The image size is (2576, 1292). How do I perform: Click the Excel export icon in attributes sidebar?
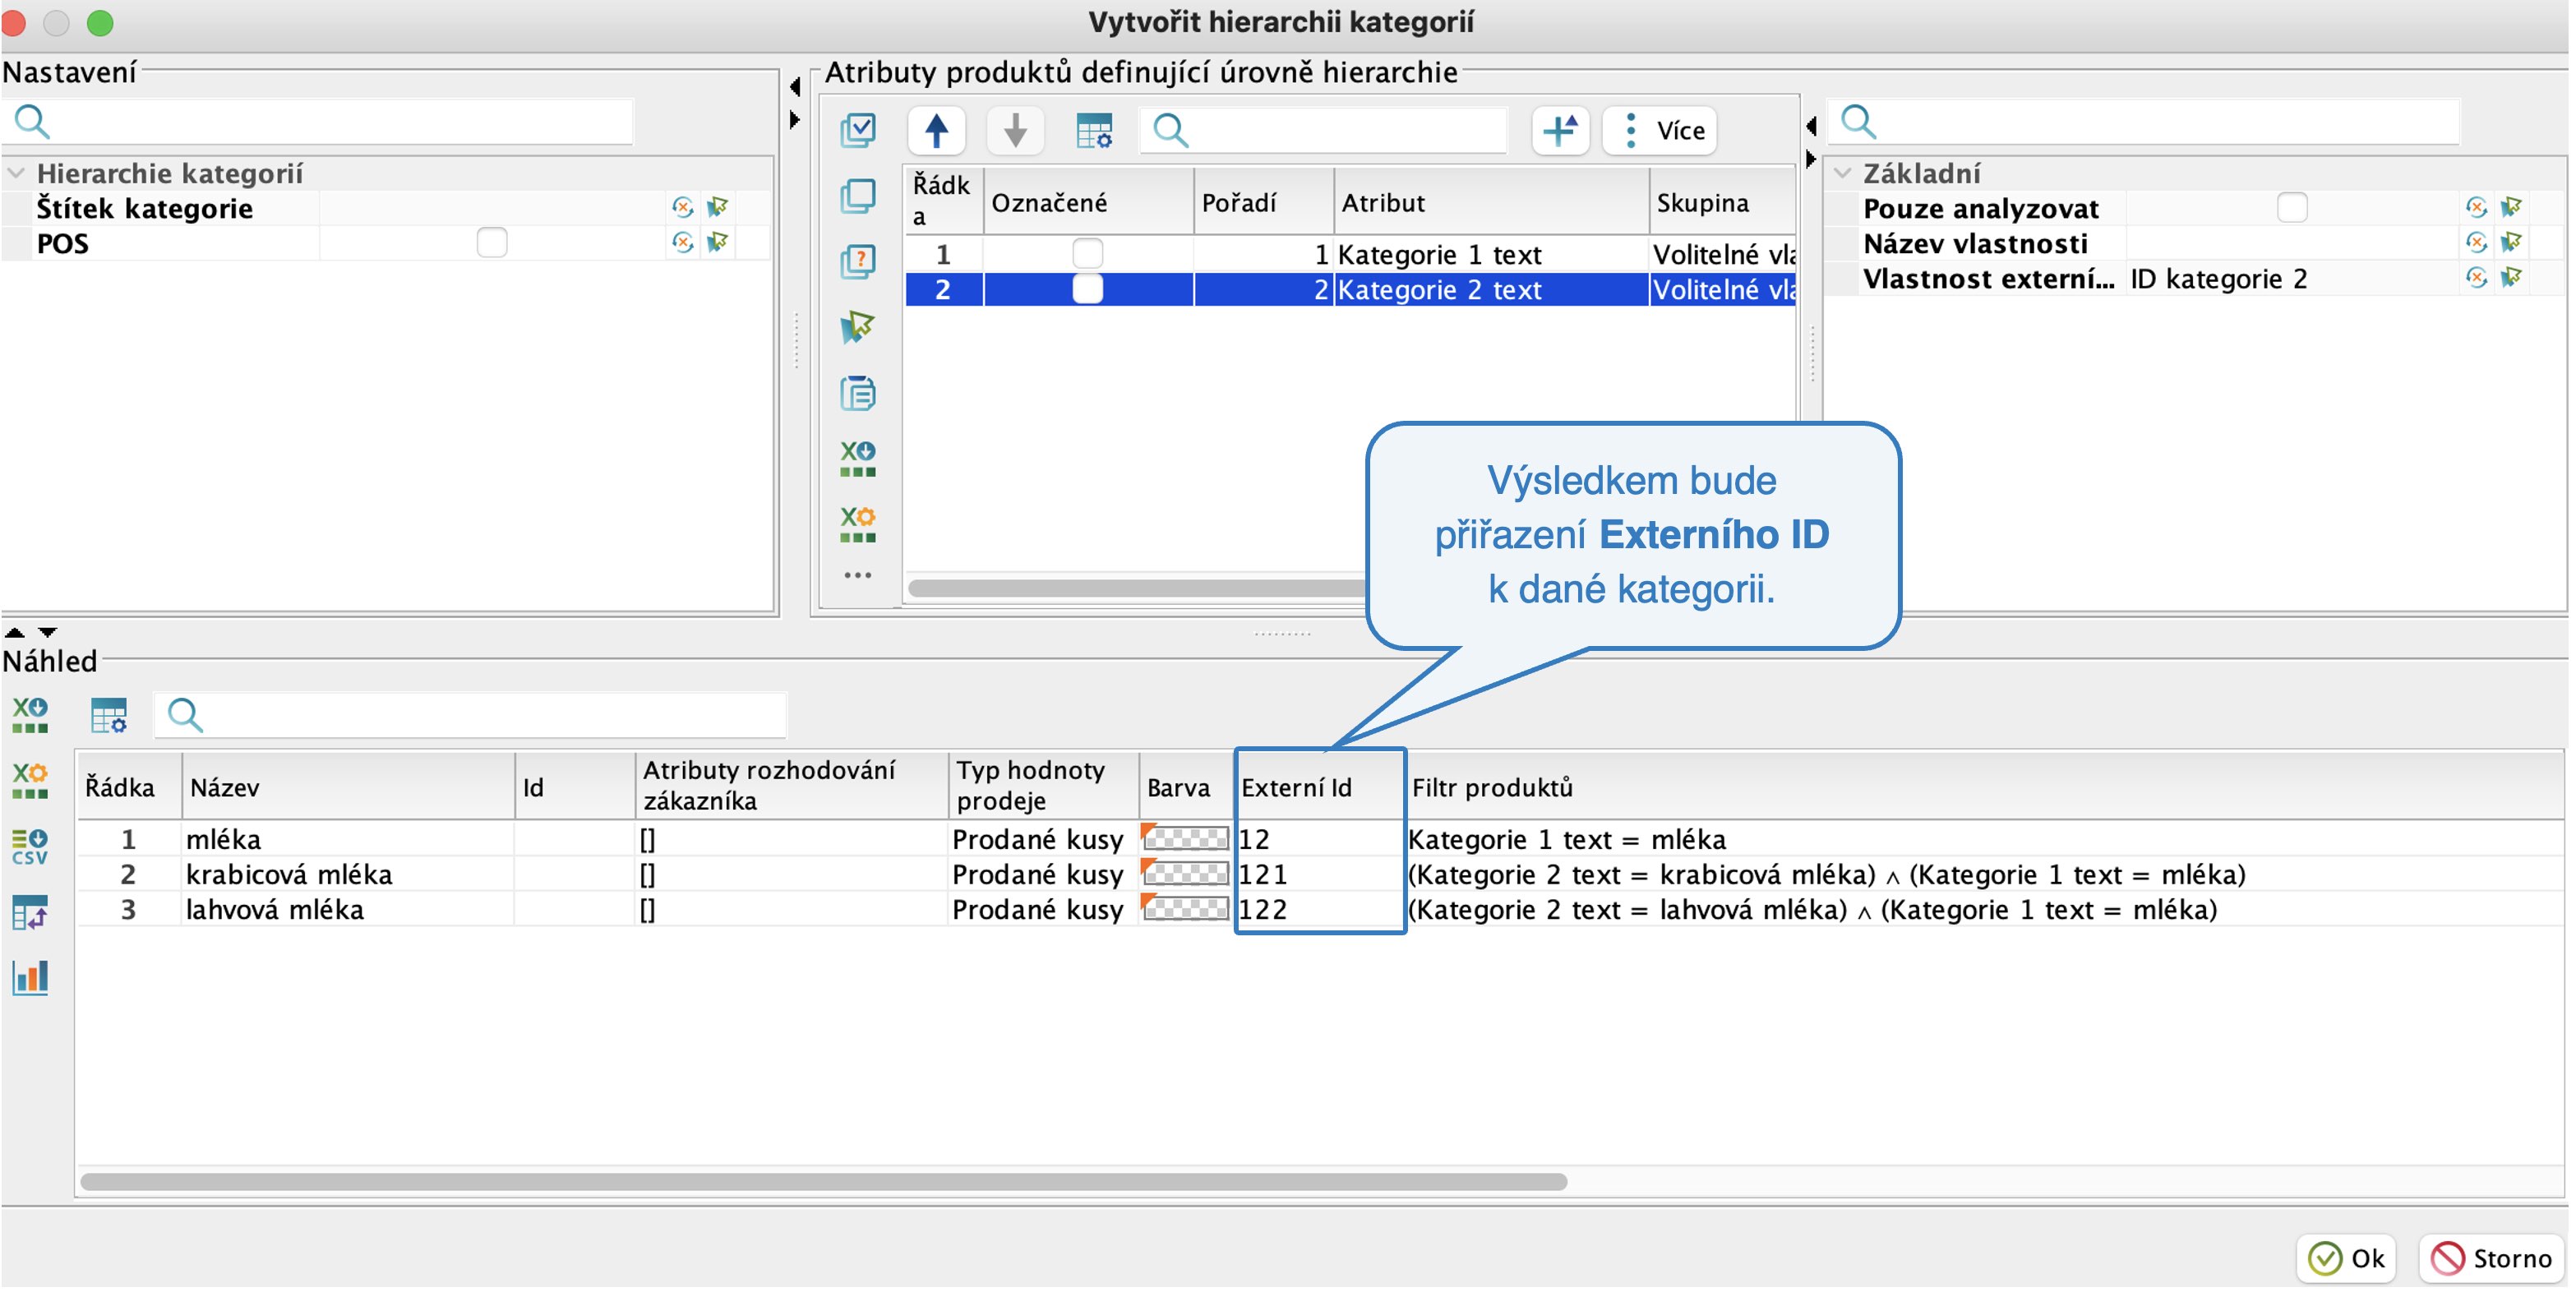[857, 458]
